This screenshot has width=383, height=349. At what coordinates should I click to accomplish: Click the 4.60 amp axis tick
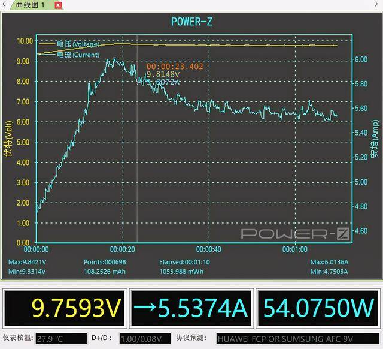tap(361, 231)
